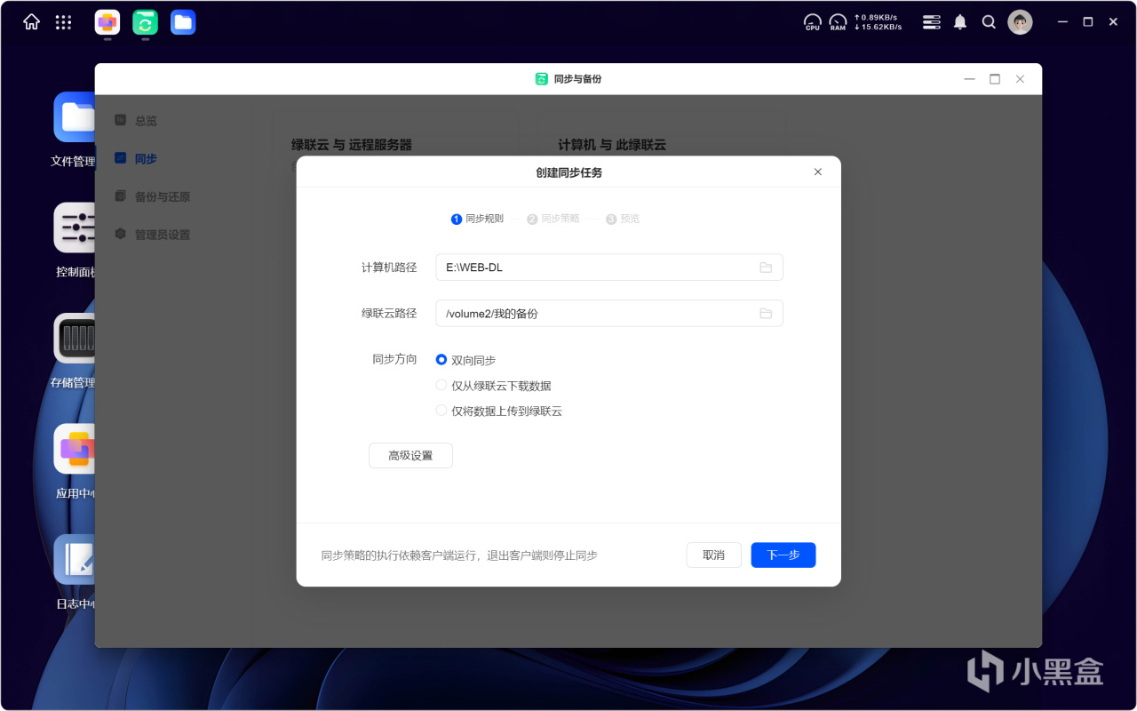Open the user avatar menu
1137x711 pixels.
(1020, 22)
